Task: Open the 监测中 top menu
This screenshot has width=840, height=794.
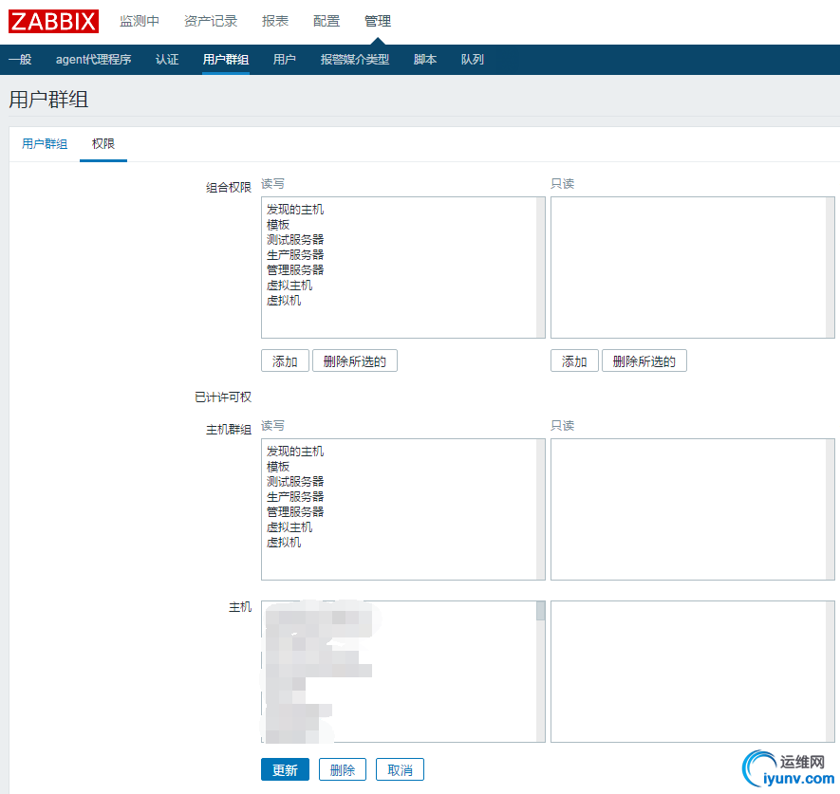Action: coord(140,21)
